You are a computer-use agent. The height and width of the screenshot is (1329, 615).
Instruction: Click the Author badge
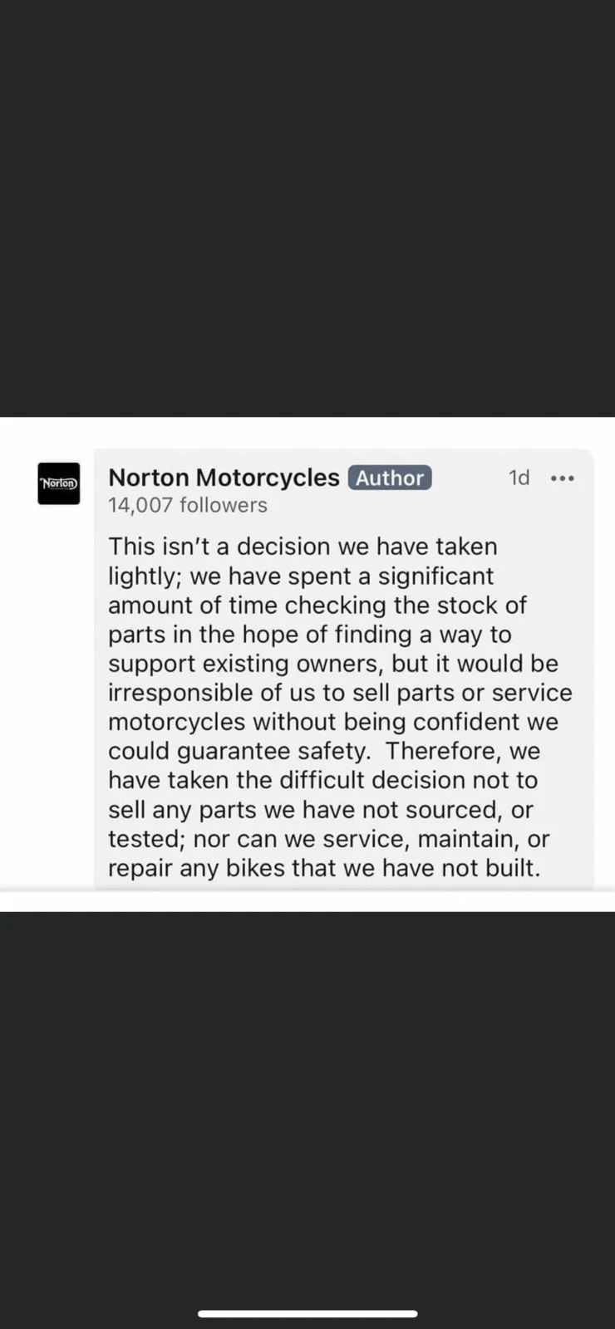tap(390, 478)
